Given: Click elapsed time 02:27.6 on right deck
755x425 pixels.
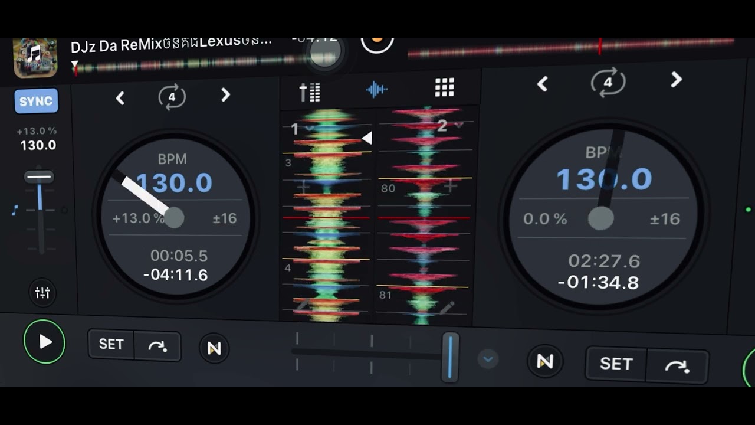Looking at the screenshot, I should (603, 261).
